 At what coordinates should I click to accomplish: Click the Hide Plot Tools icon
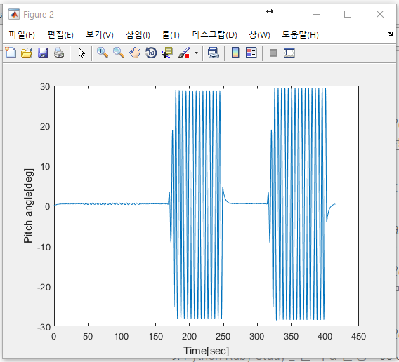coord(273,53)
